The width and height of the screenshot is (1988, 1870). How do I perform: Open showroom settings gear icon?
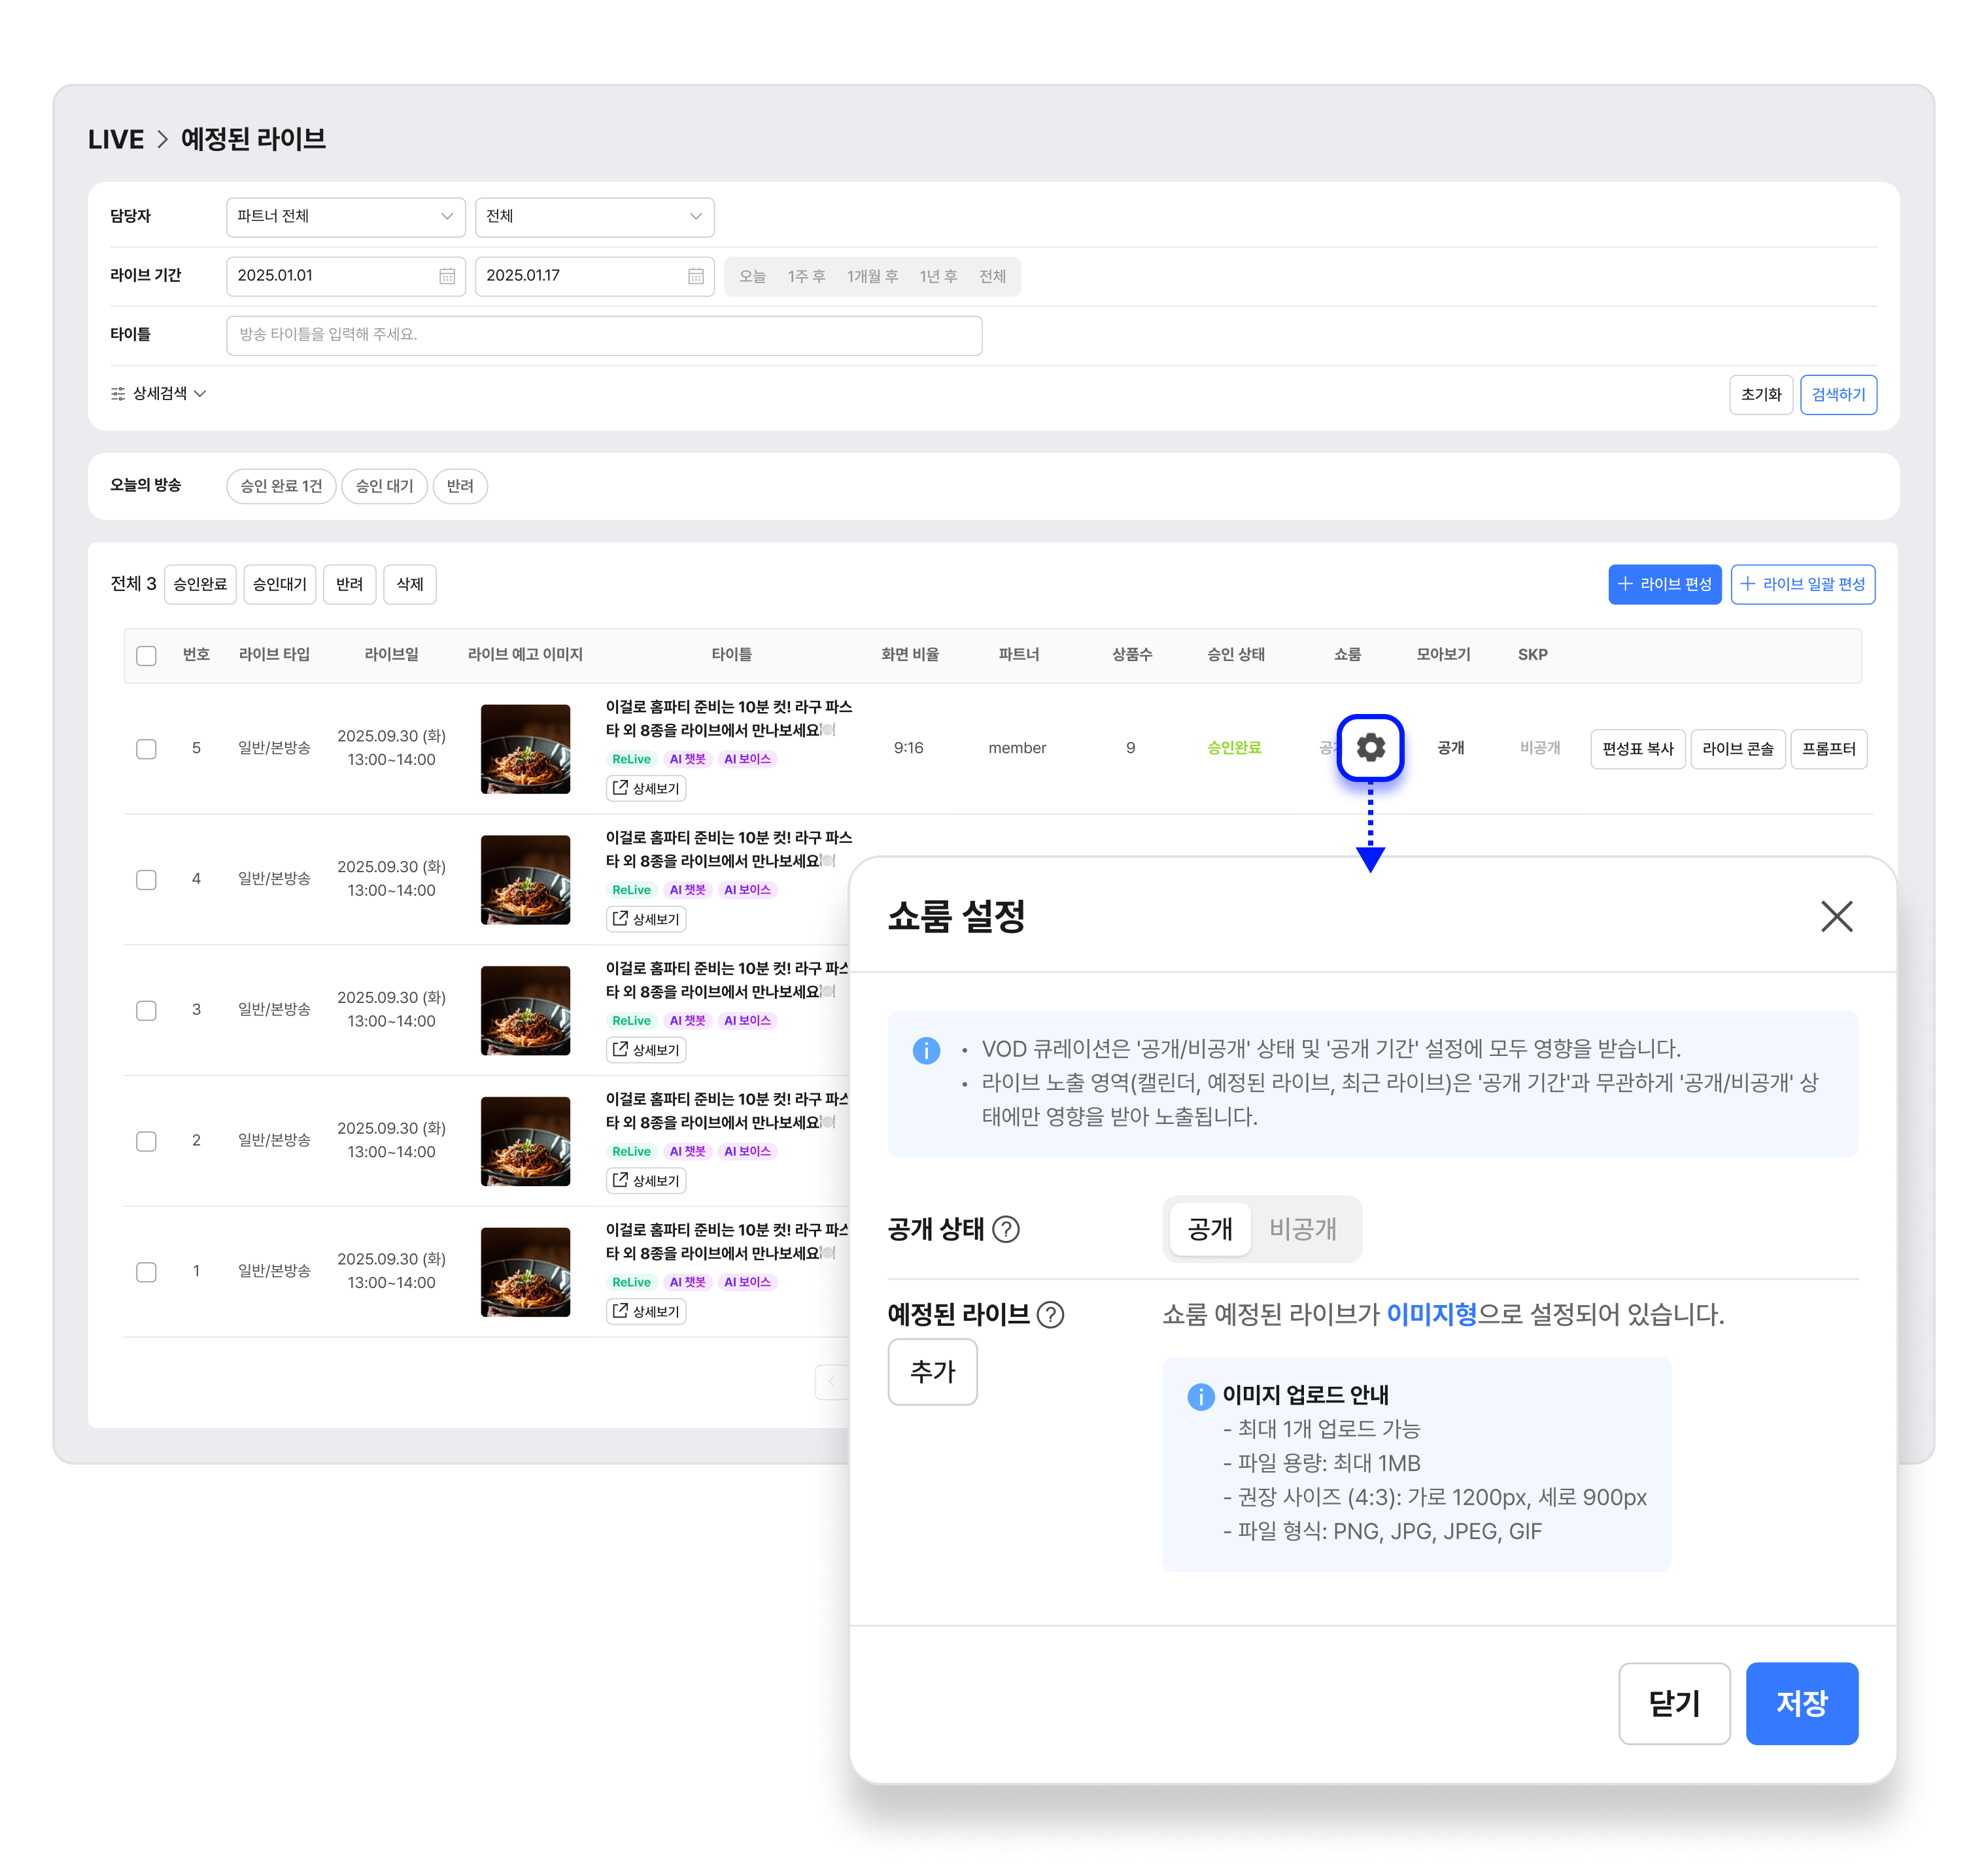click(1370, 747)
